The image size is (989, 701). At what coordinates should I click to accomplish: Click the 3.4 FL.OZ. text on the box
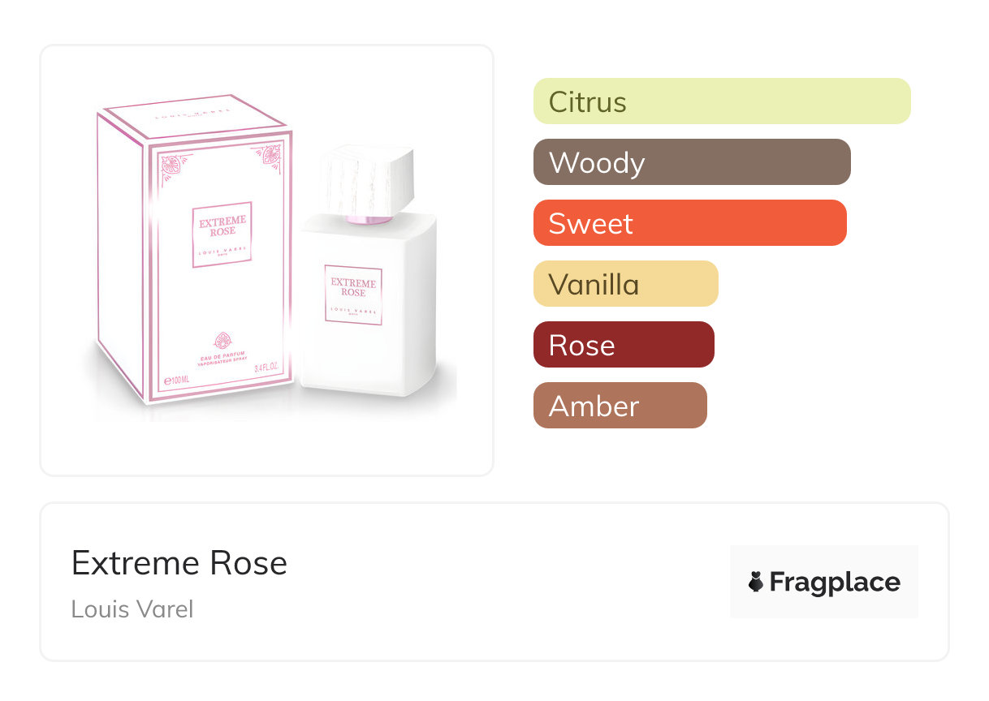point(270,368)
